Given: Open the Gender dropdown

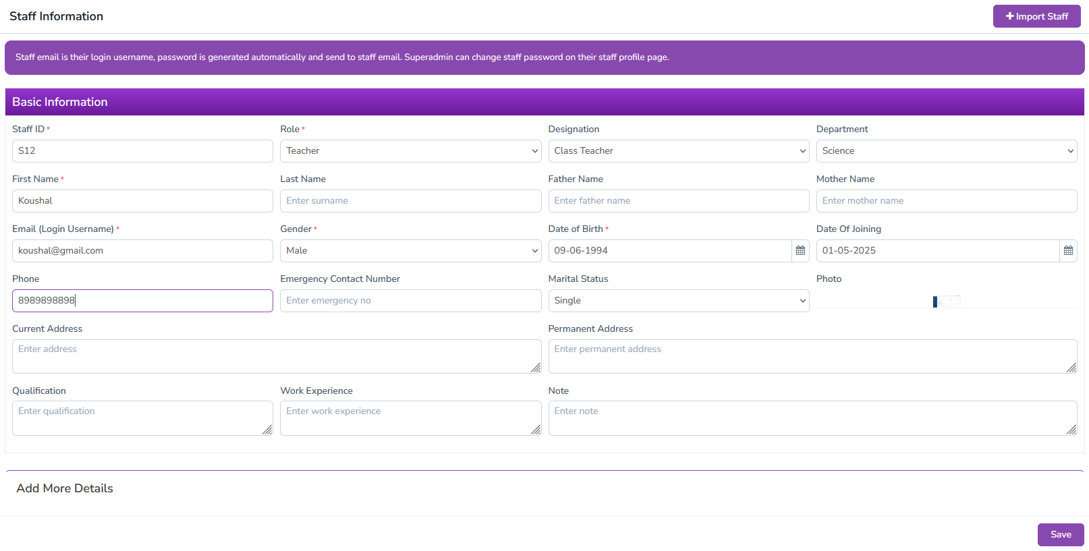Looking at the screenshot, I should [410, 251].
